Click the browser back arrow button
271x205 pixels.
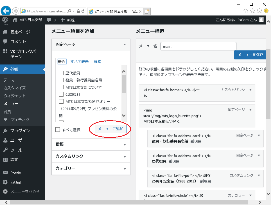coord(6,11)
